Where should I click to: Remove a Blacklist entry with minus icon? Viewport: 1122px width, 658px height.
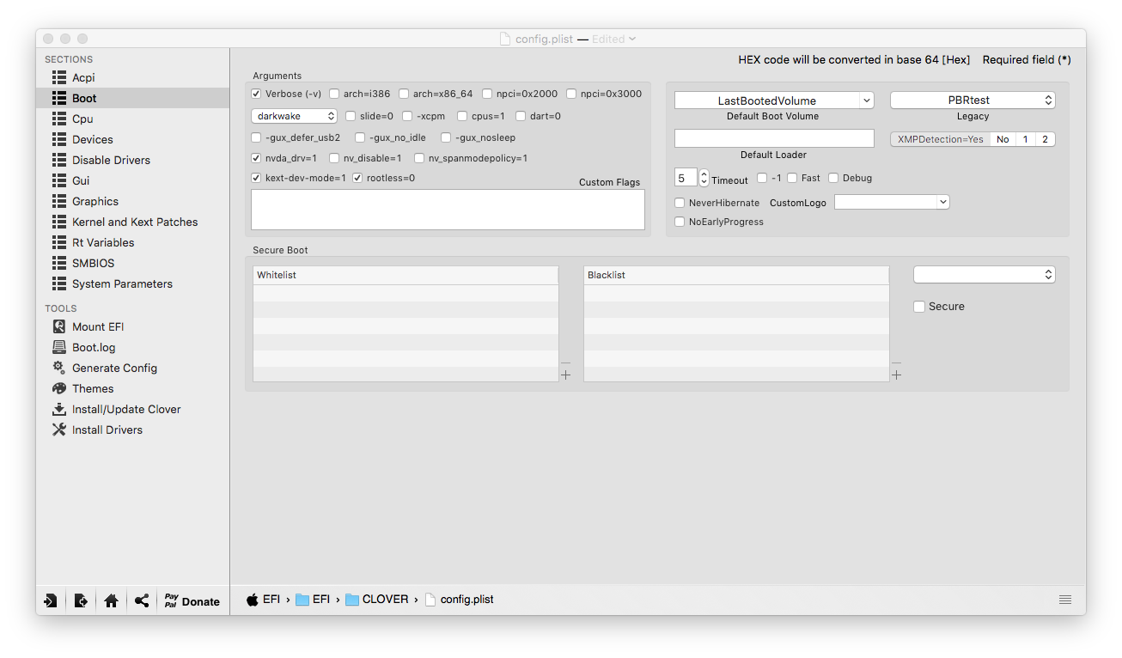(x=897, y=363)
